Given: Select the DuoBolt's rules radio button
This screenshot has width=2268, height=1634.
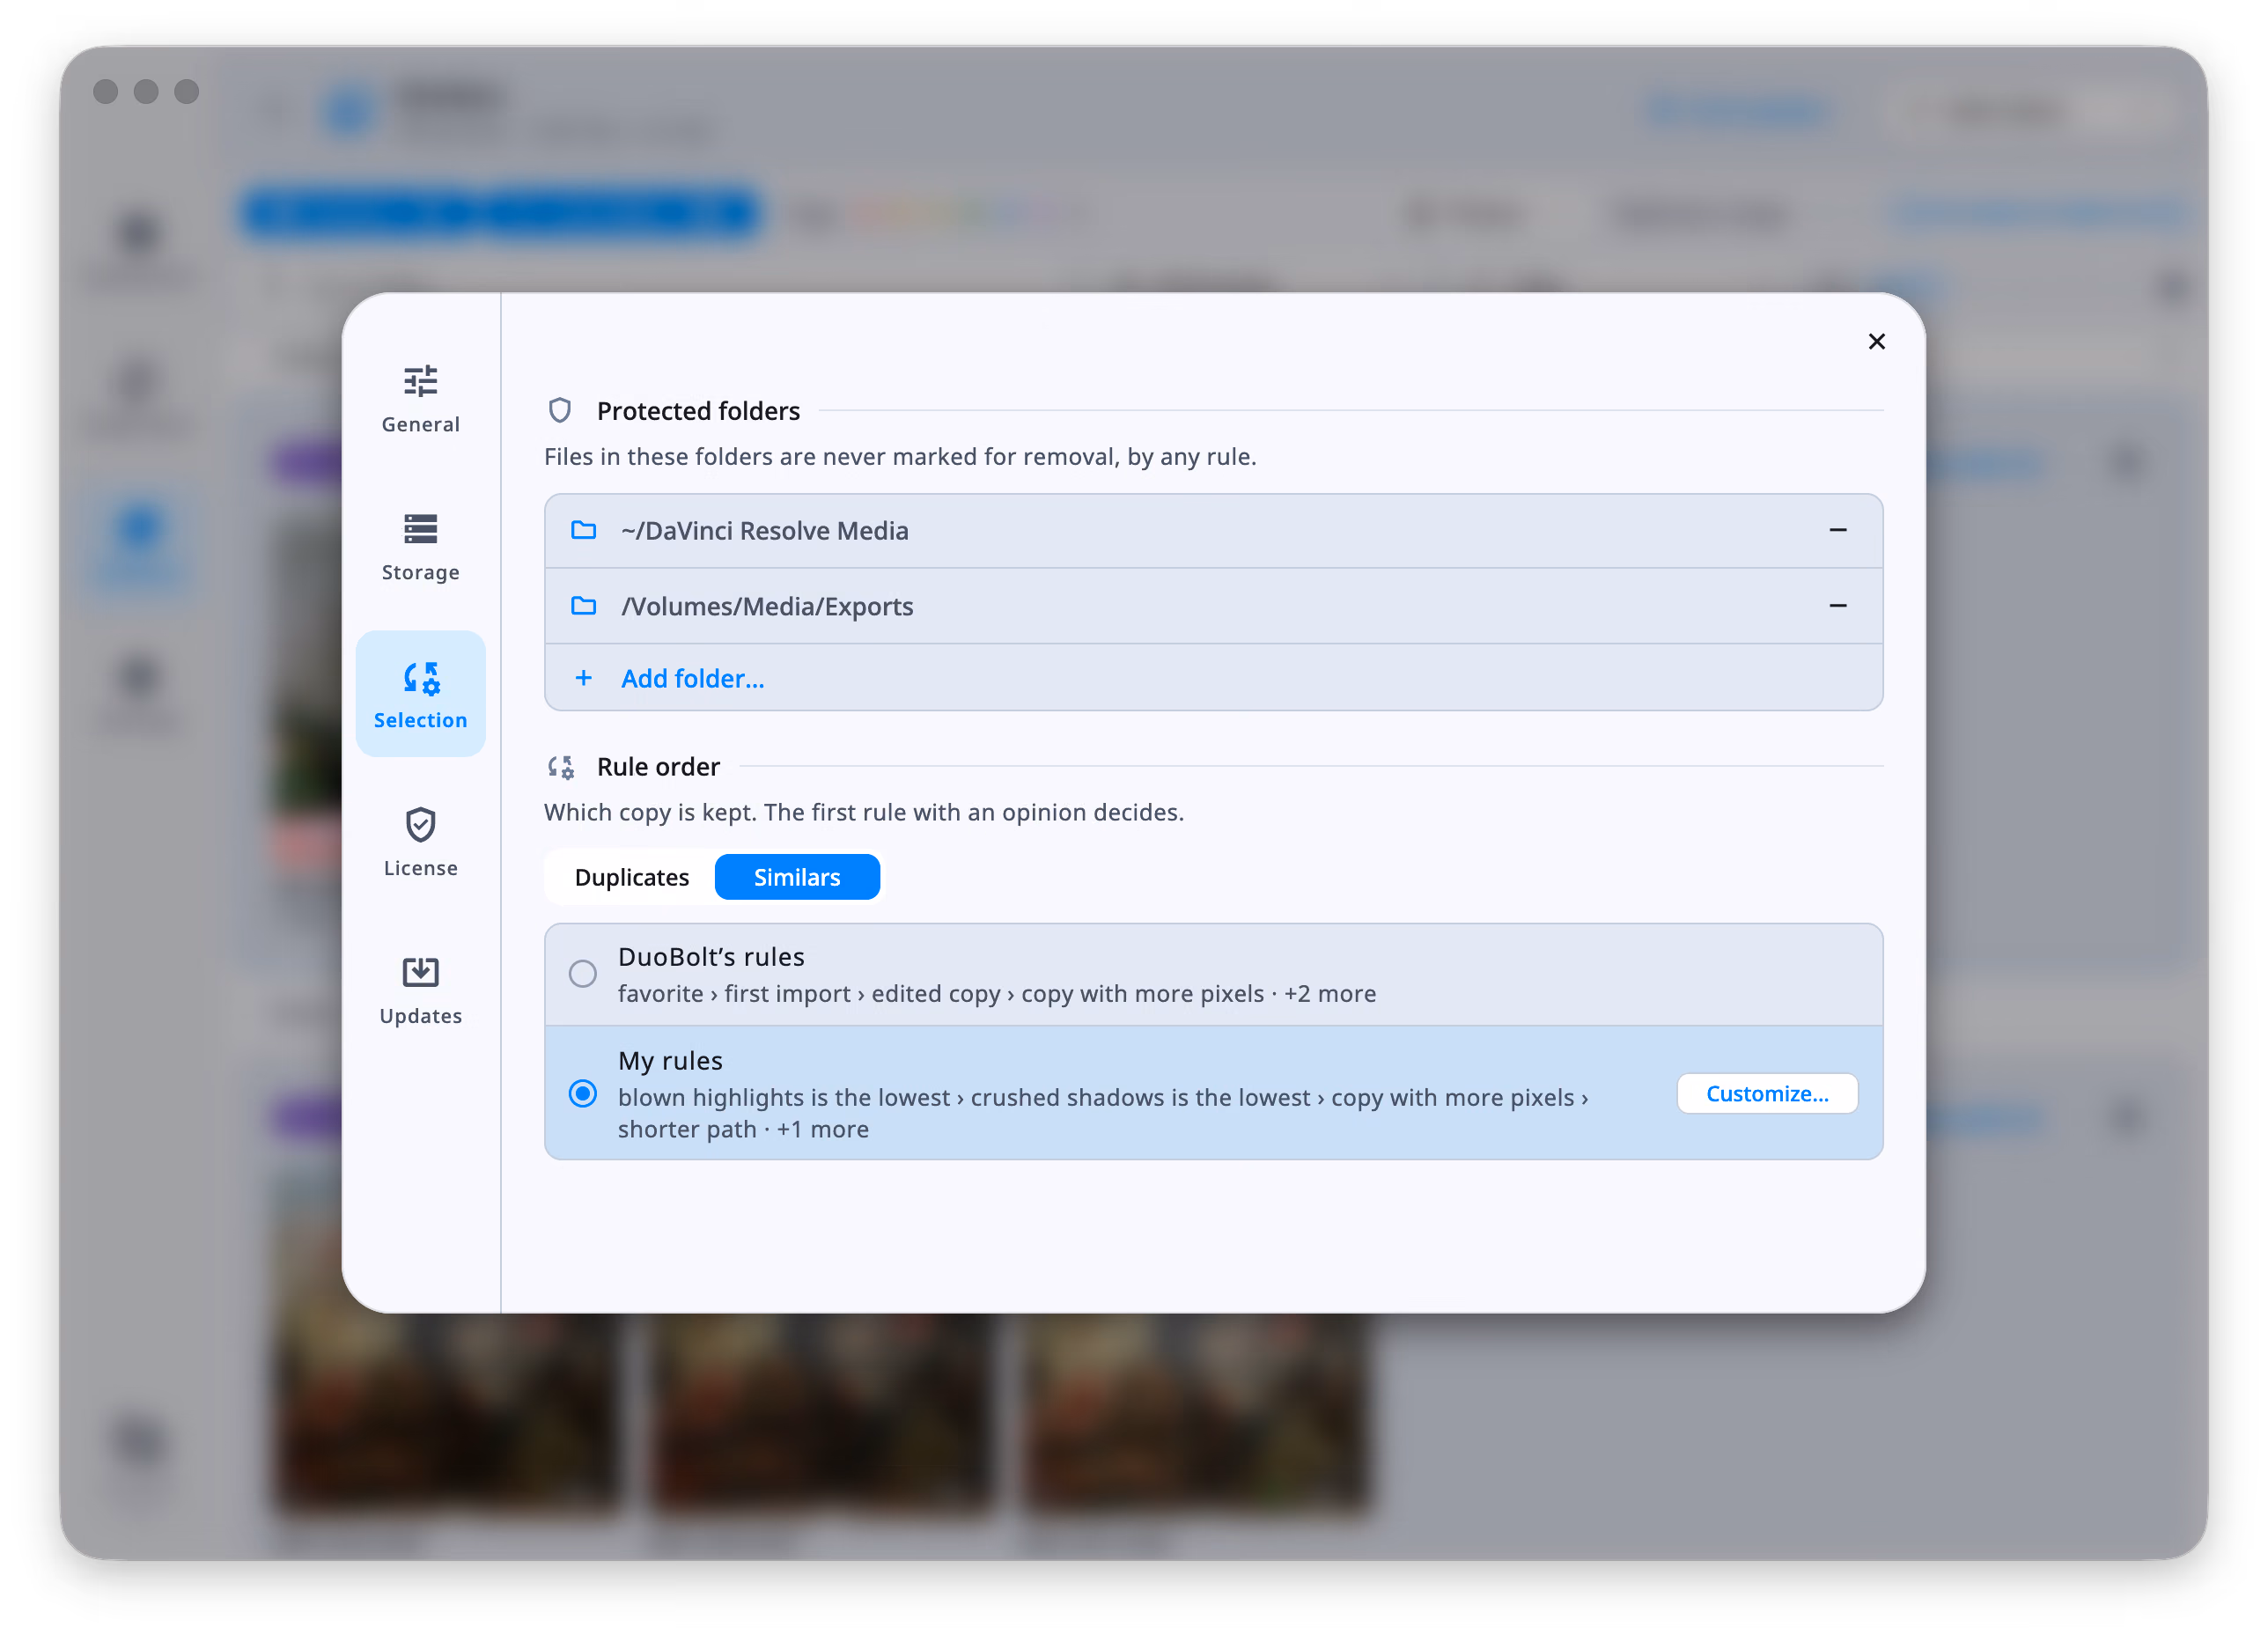Looking at the screenshot, I should click(x=583, y=974).
